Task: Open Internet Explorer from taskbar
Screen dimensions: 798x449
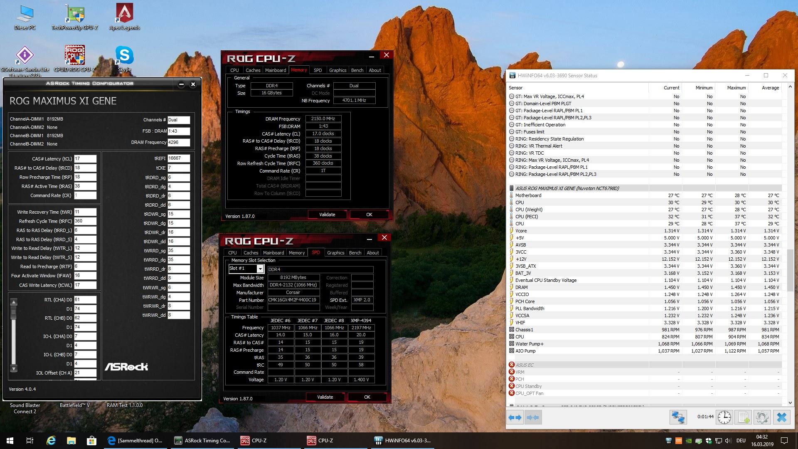Action: (51, 440)
